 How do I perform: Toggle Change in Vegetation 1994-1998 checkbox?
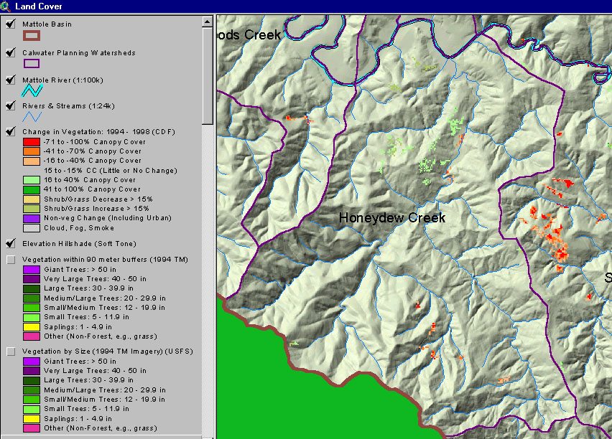coord(11,131)
